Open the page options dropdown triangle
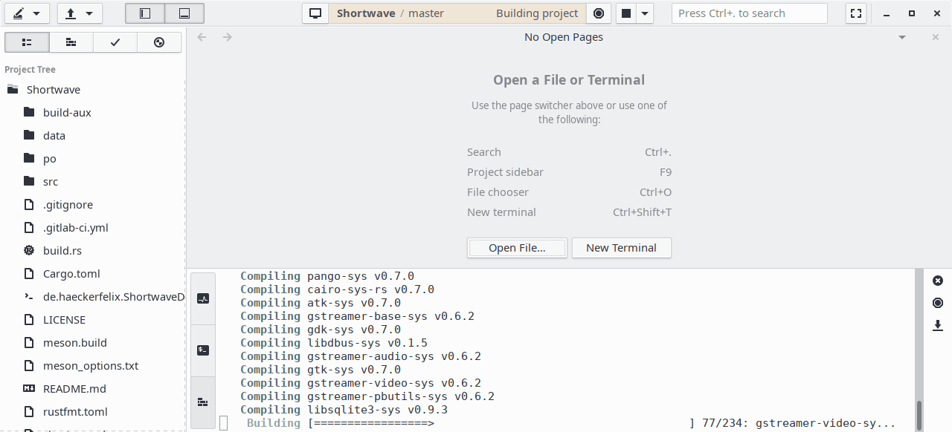Image resolution: width=952 pixels, height=432 pixels. [902, 37]
